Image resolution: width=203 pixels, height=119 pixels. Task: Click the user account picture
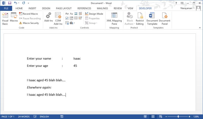tap(198, 8)
